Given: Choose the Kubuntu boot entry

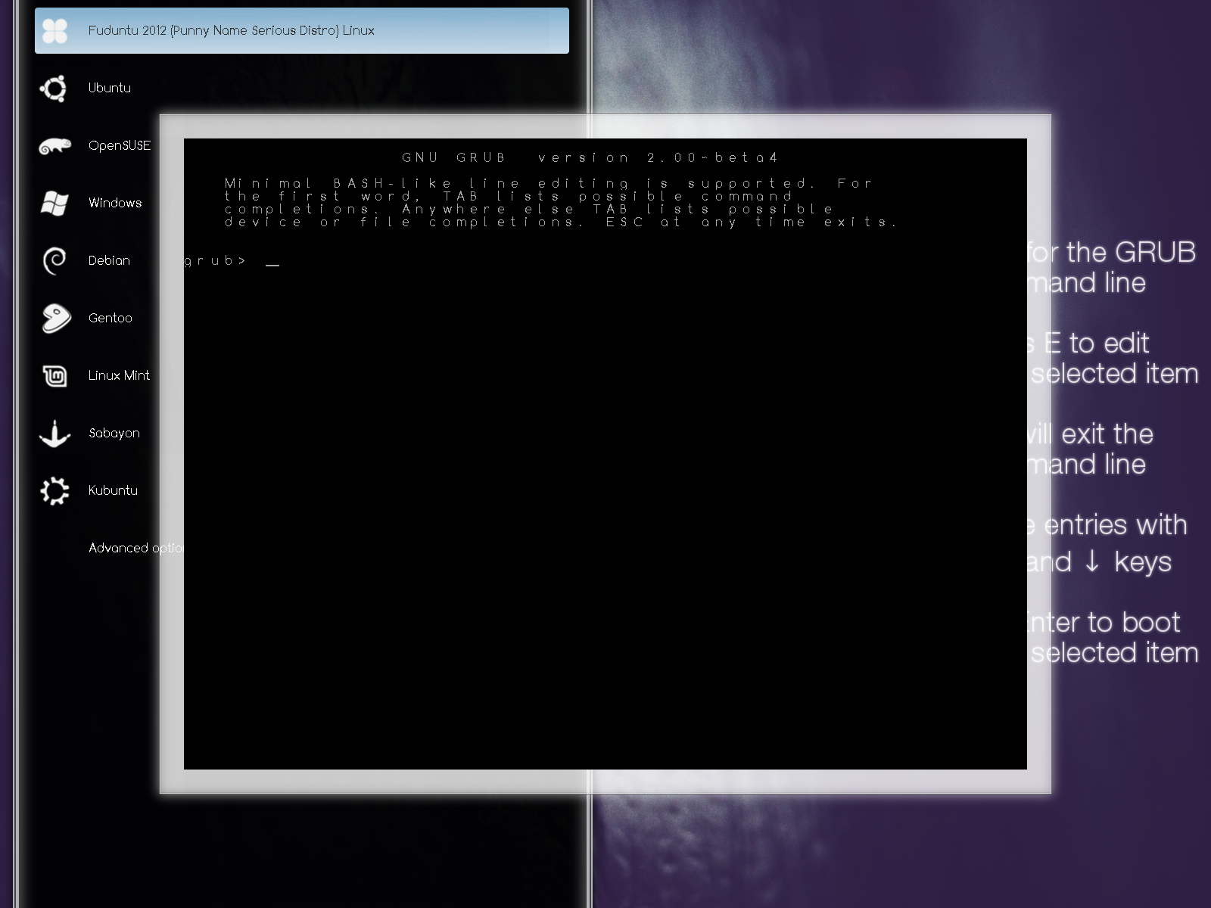Looking at the screenshot, I should (x=113, y=490).
